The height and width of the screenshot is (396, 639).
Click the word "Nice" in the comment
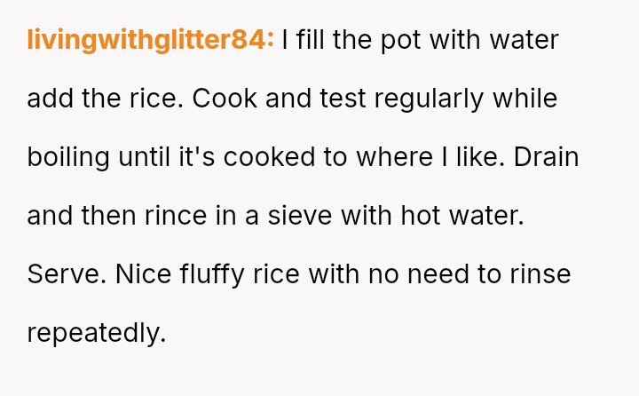pyautogui.click(x=146, y=274)
